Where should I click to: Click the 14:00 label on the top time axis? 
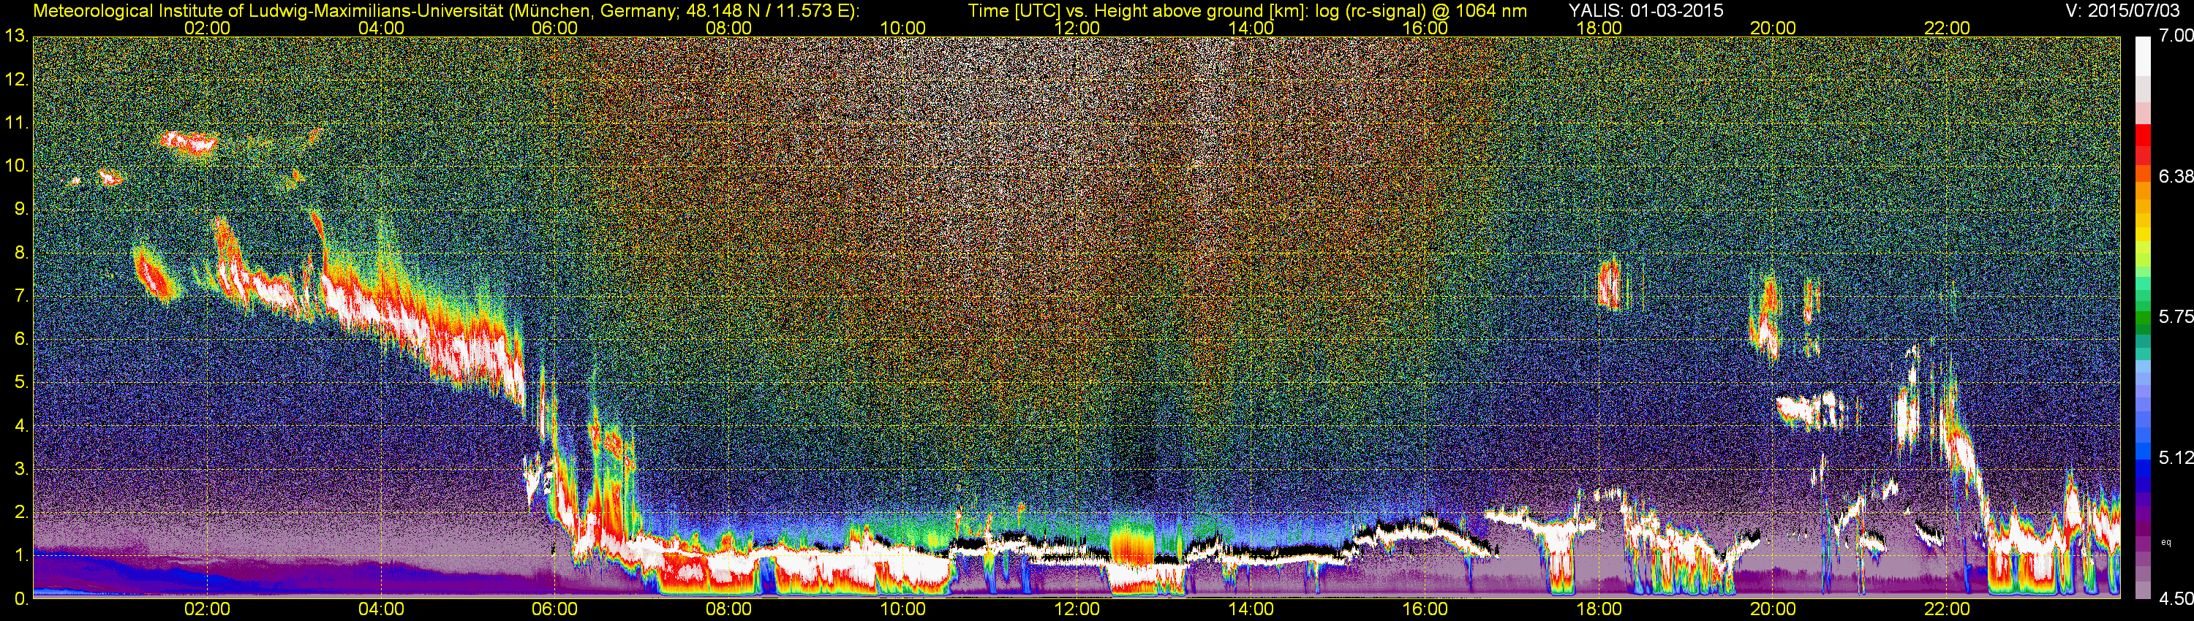[x=1251, y=28]
